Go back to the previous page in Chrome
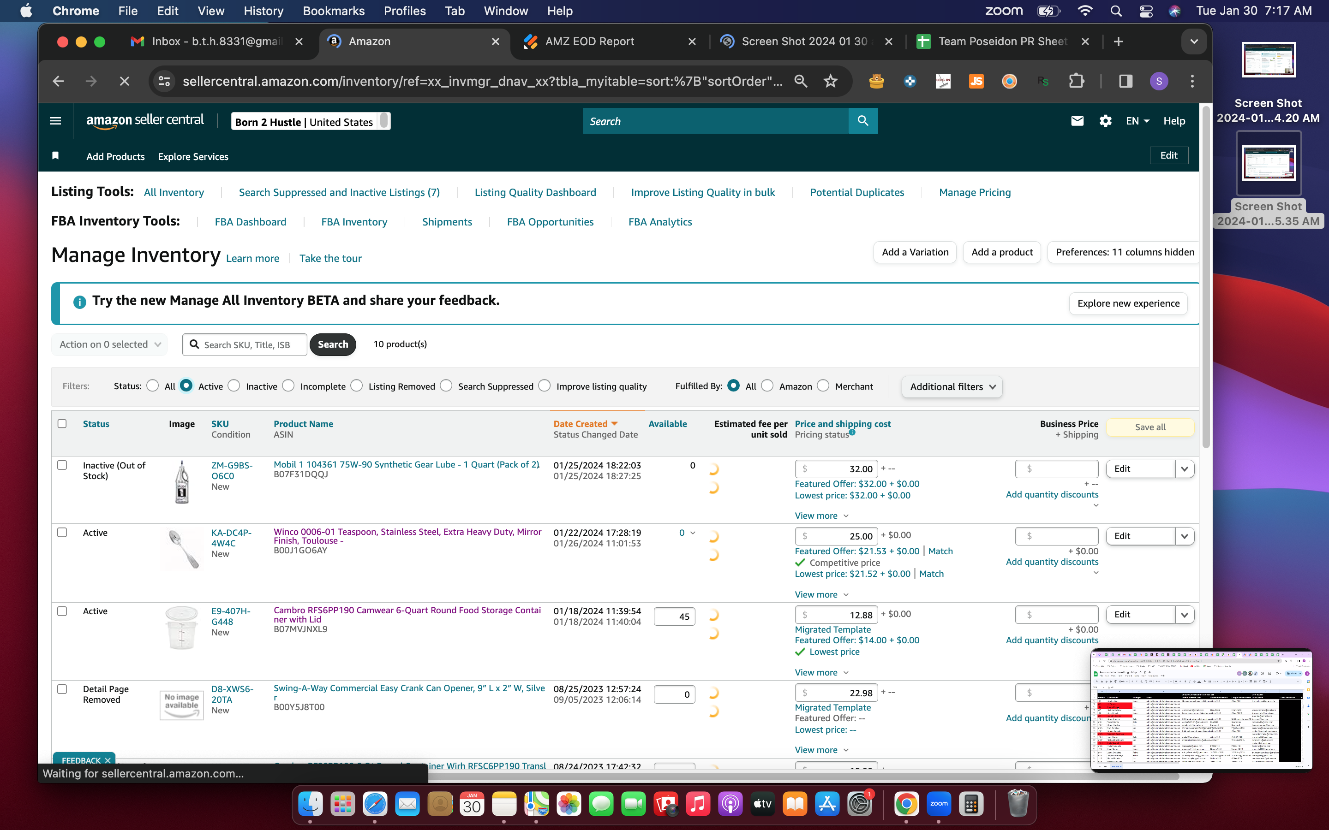Screen dimensions: 1329x830 [58, 81]
